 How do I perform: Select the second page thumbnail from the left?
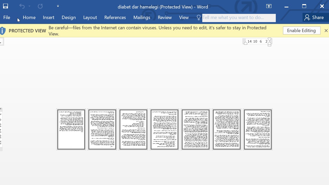[102, 129]
